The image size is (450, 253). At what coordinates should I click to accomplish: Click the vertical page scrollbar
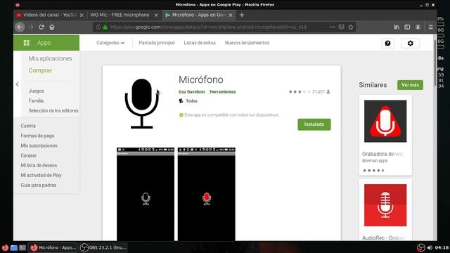[x=435, y=63]
